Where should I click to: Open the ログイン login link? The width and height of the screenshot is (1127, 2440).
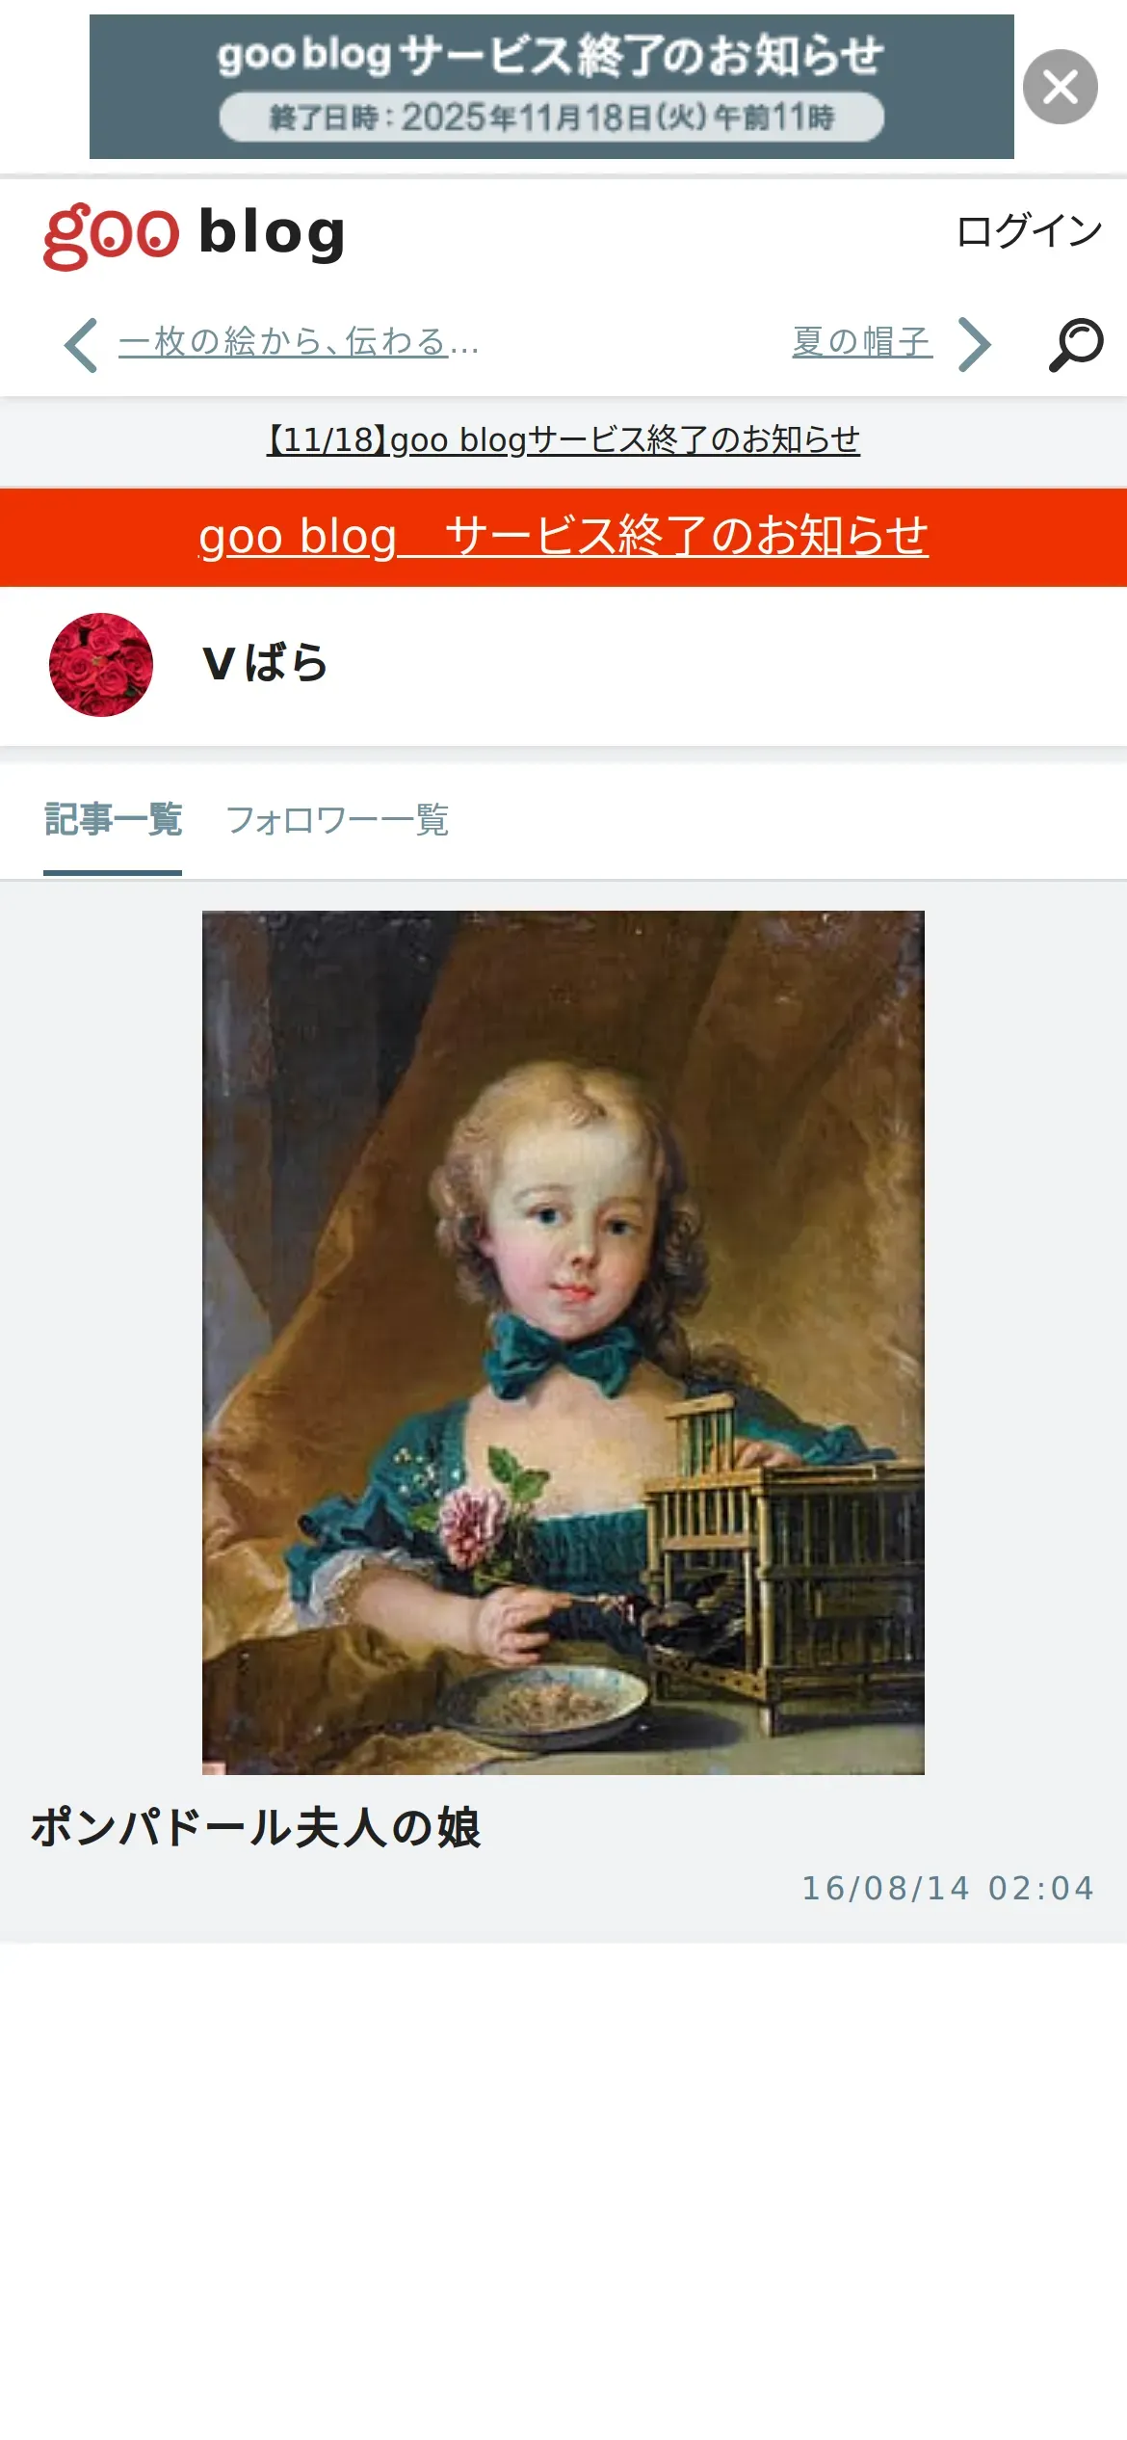(1029, 231)
